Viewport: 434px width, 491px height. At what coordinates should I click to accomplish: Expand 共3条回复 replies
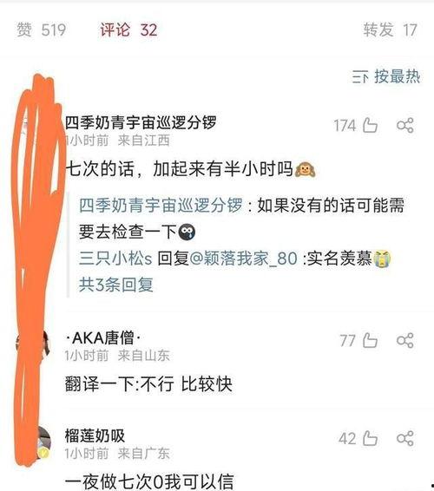point(116,285)
